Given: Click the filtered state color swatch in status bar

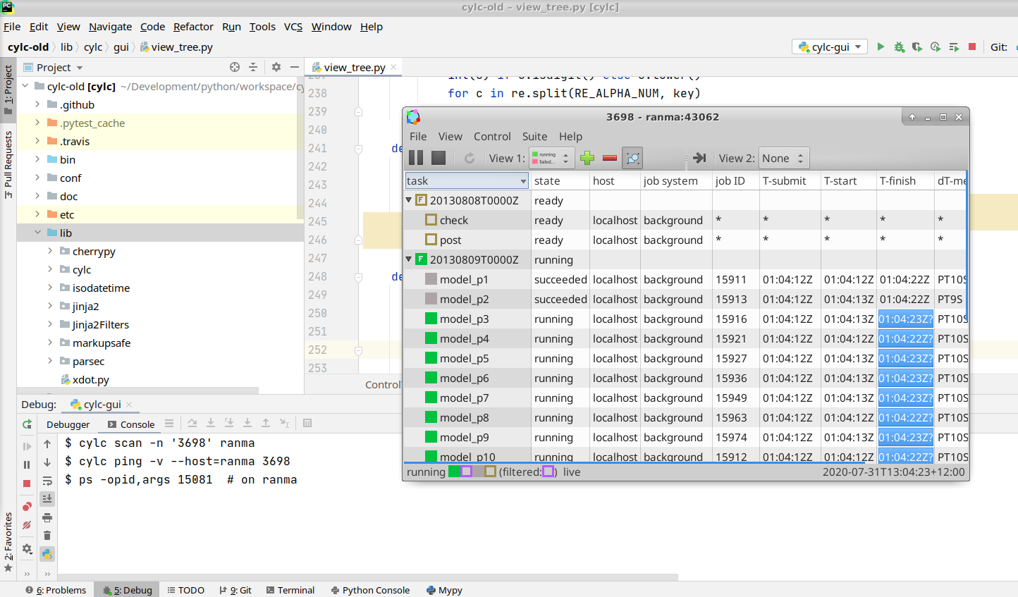Looking at the screenshot, I should click(548, 471).
